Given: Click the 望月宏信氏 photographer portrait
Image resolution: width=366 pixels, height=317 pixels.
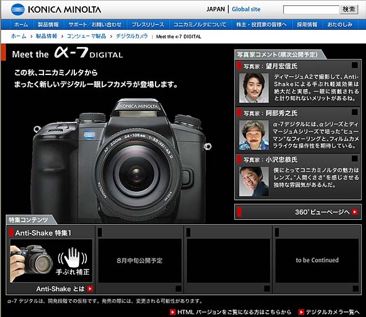Looking at the screenshot, I should click(254, 88).
